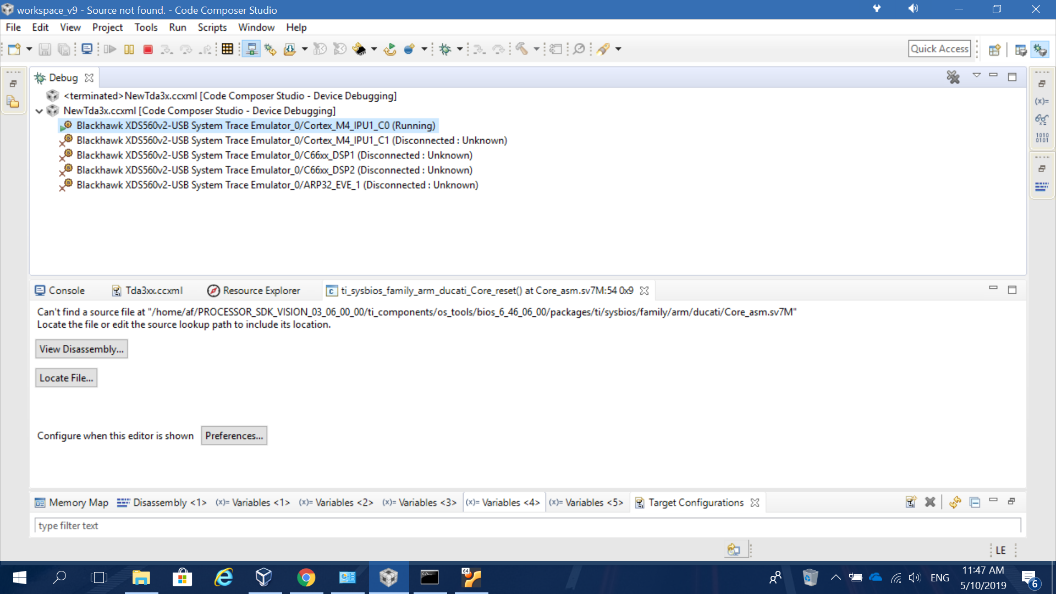1056x594 pixels.
Task: Click the Locate File button
Action: coord(67,378)
